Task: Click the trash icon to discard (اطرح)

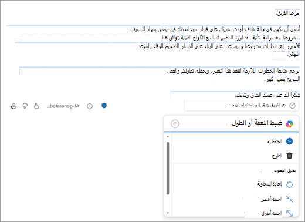Action: pos(289,156)
